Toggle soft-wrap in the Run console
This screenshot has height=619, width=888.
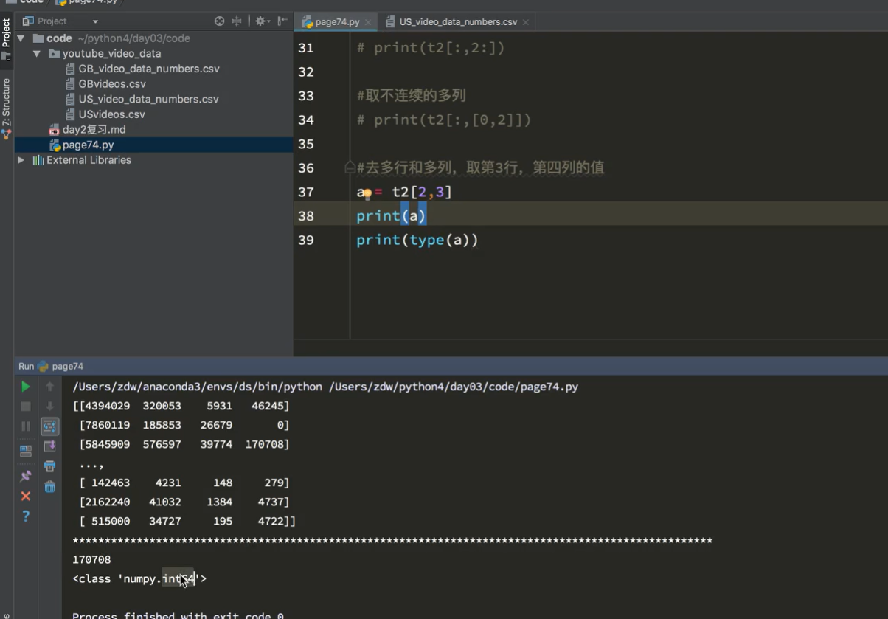(50, 426)
